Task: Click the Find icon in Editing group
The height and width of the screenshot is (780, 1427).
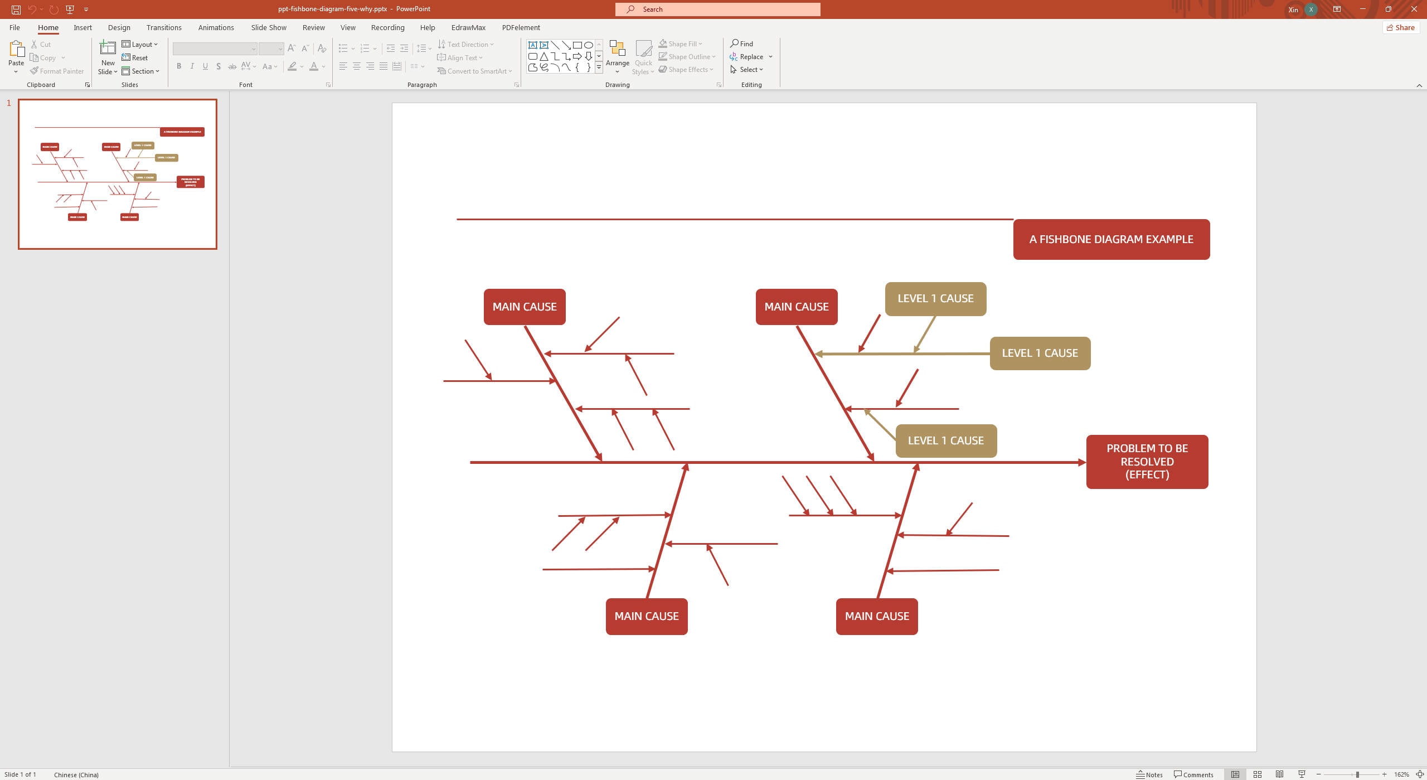Action: click(735, 43)
